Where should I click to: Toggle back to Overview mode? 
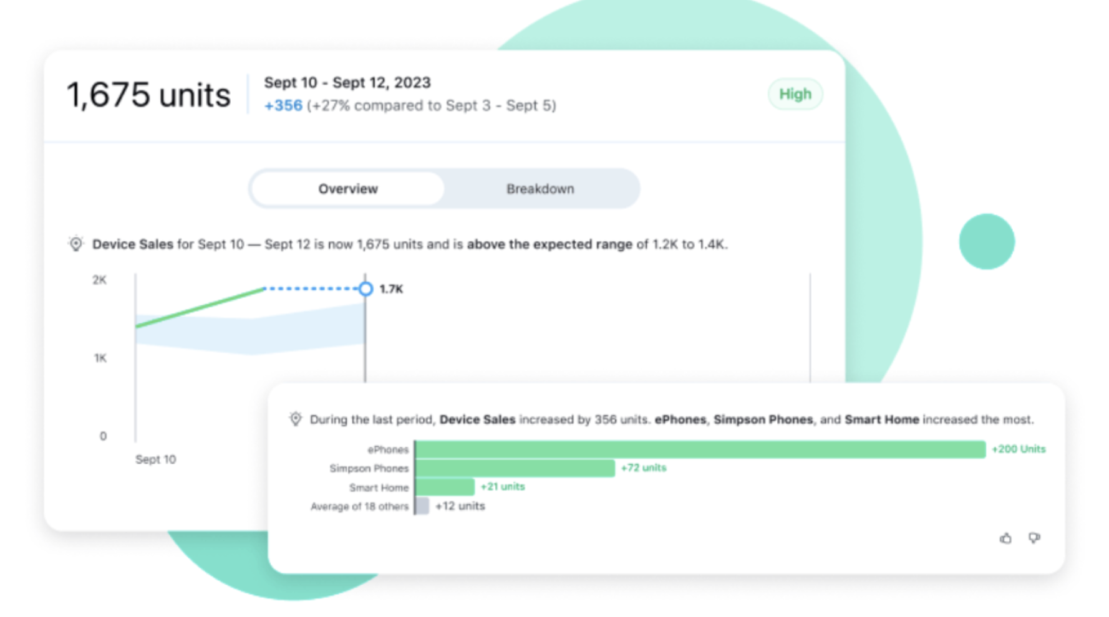(x=347, y=189)
